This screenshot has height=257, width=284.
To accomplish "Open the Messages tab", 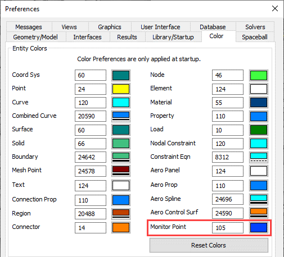I will [29, 27].
